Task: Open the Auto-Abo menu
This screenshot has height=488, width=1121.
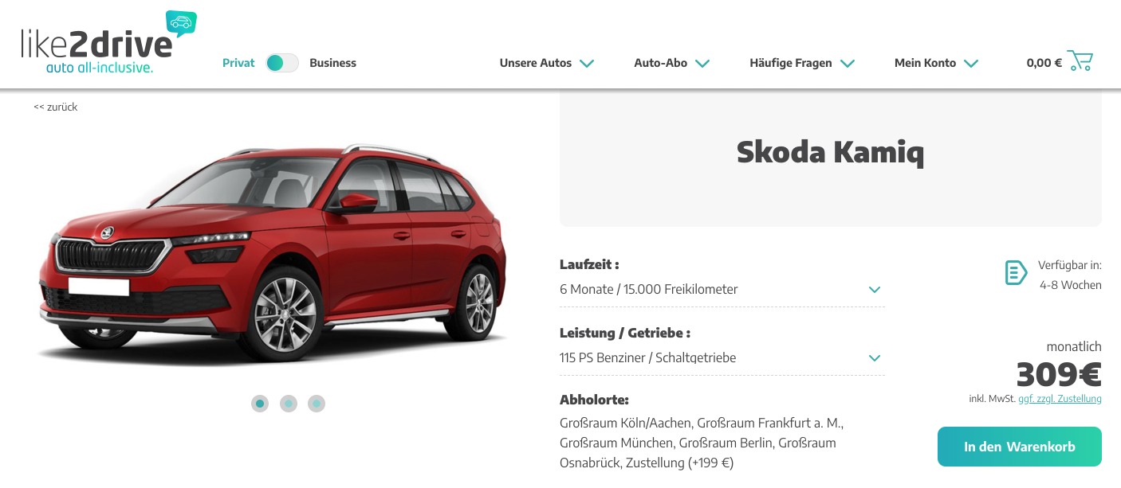Action: click(x=671, y=63)
